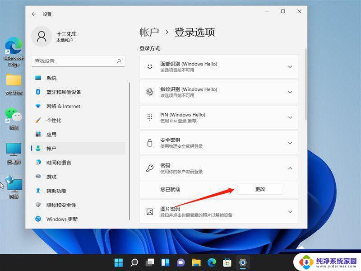Screen dimensions: 361x271
Task: Click the Windows 更新 sync icon
Action: click(38, 219)
